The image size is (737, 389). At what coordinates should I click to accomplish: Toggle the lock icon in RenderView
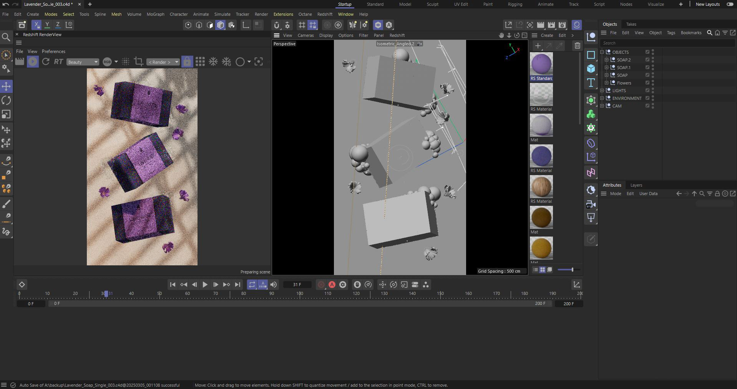point(187,61)
